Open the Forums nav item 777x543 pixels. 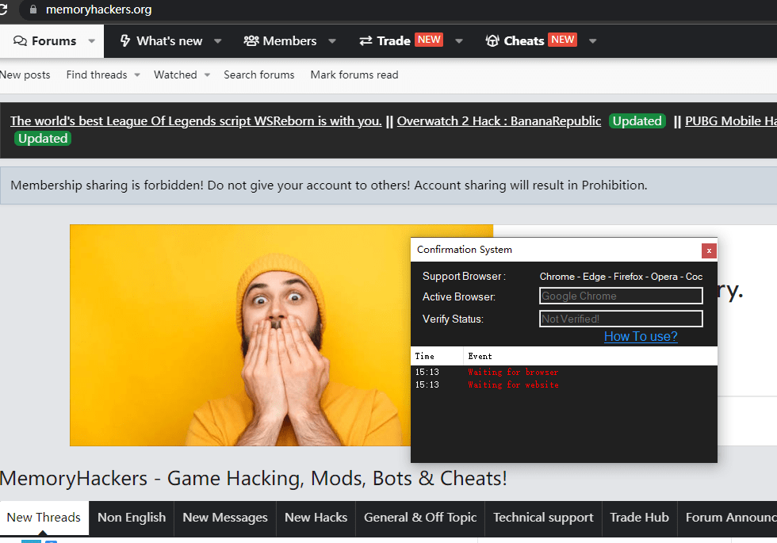pyautogui.click(x=54, y=40)
